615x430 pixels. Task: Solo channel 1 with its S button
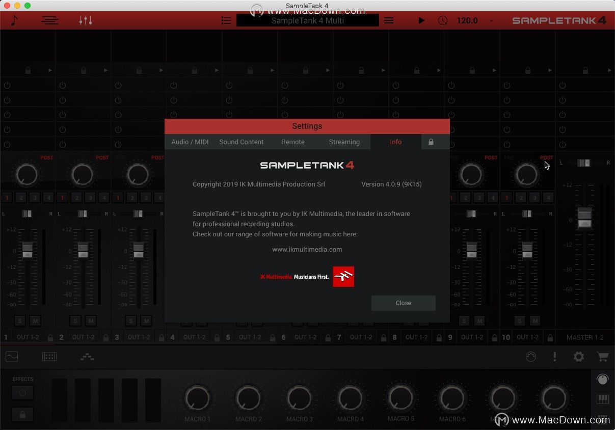pos(20,320)
